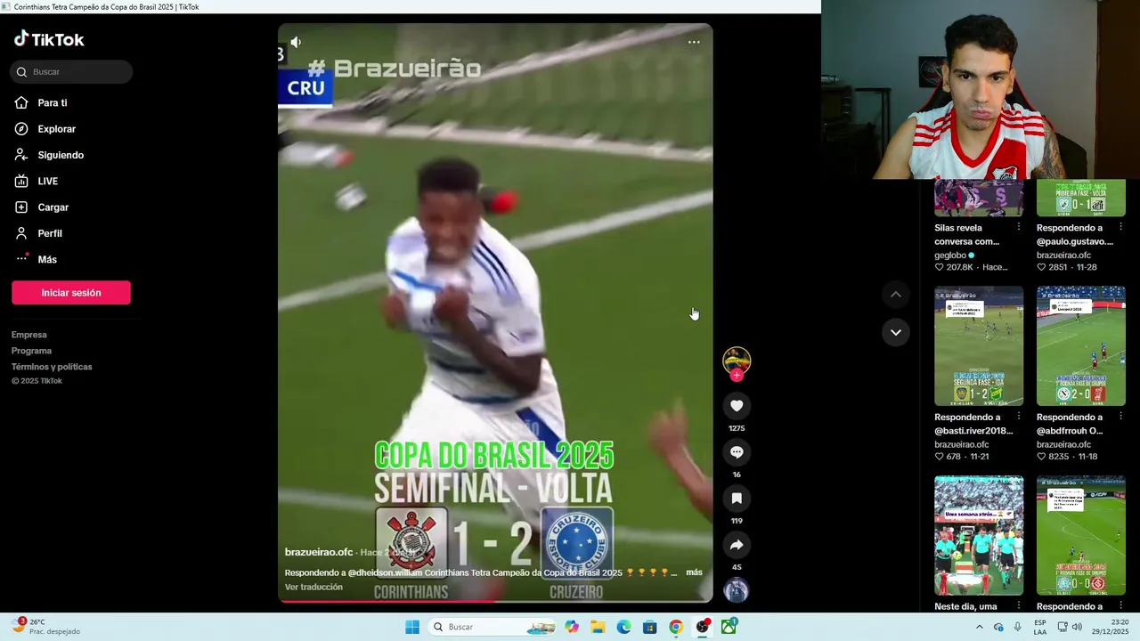
Task: Open options for @abdfrrouh video
Action: 1121,417
